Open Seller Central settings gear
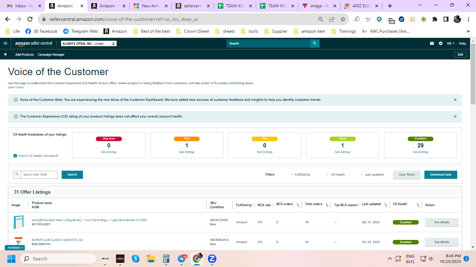This screenshot has height=267, width=476. (441, 43)
